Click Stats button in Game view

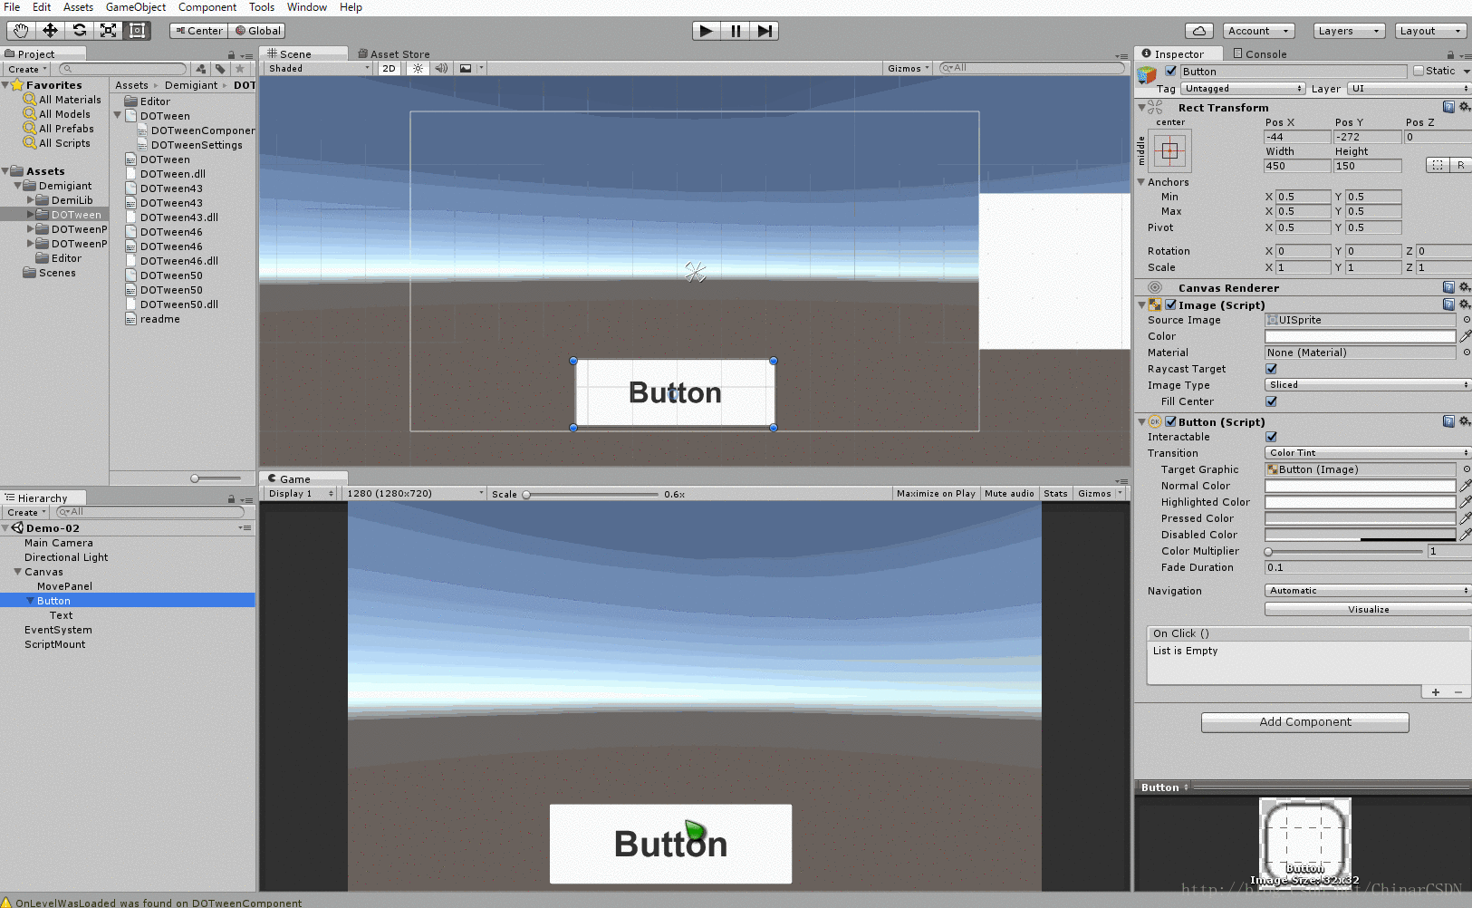[x=1055, y=494]
